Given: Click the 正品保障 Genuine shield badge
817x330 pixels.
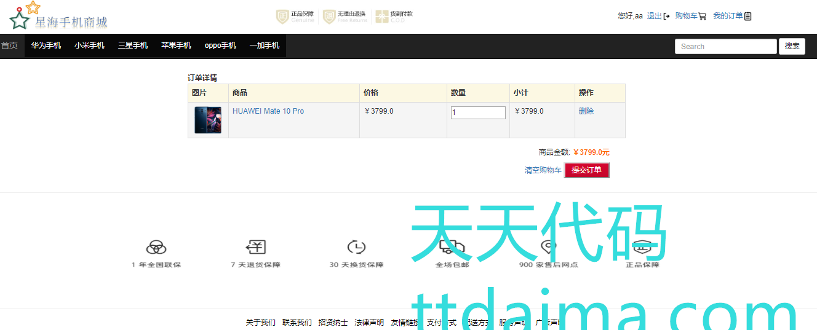Looking at the screenshot, I should point(282,17).
